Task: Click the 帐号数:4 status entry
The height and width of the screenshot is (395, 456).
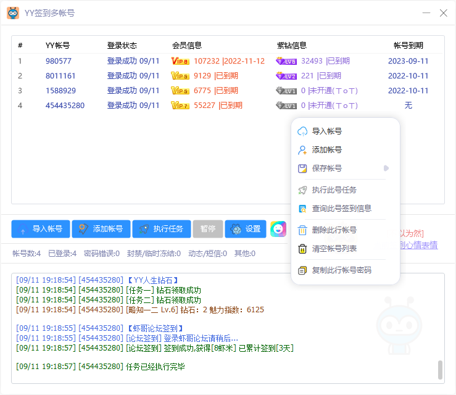Action: (x=27, y=254)
